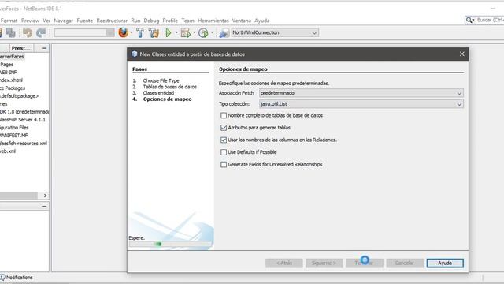The height and width of the screenshot is (284, 504).
Task: Click right arrow of projects horizontal scrollbar
Action: 45,196
